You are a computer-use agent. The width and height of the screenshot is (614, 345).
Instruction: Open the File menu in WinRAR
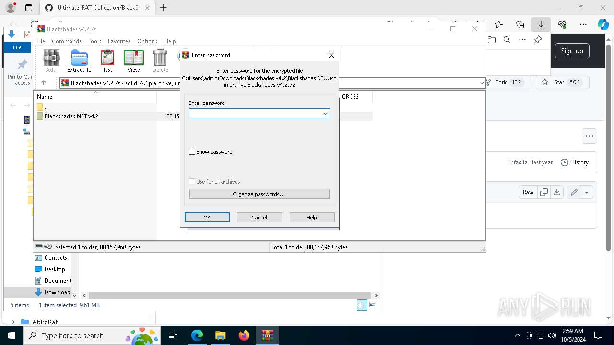[x=41, y=41]
